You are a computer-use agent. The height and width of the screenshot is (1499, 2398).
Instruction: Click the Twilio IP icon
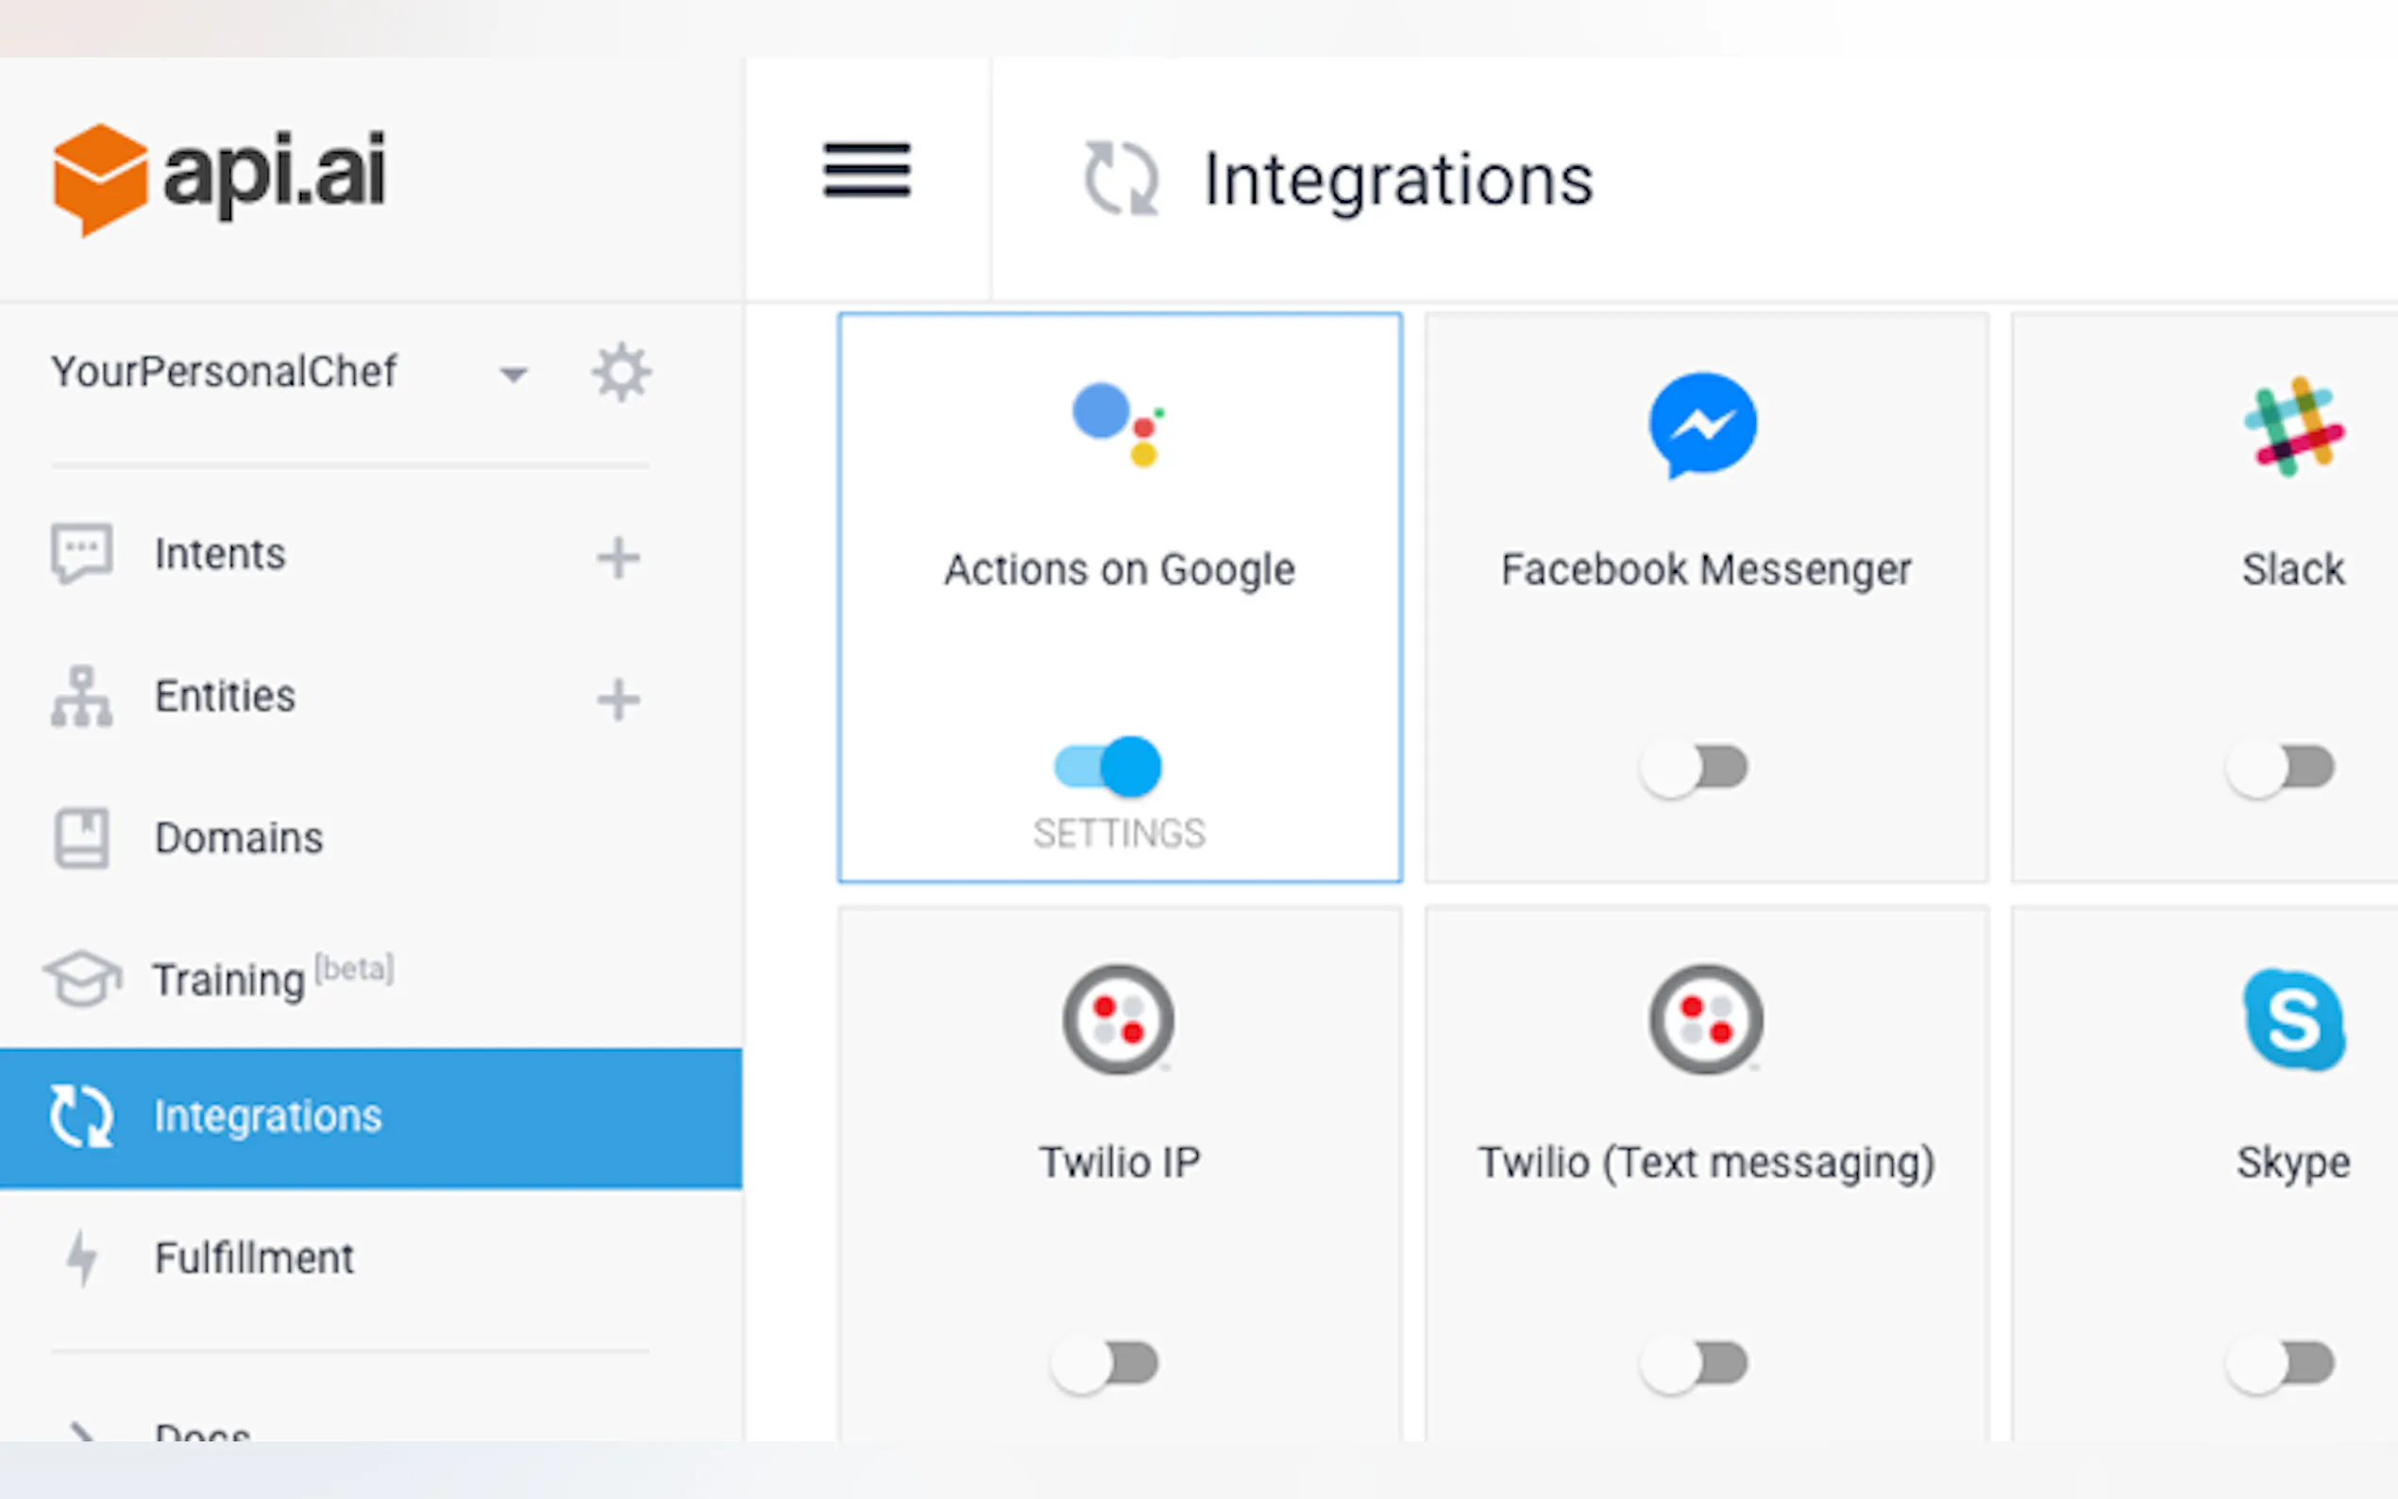[x=1118, y=1019]
